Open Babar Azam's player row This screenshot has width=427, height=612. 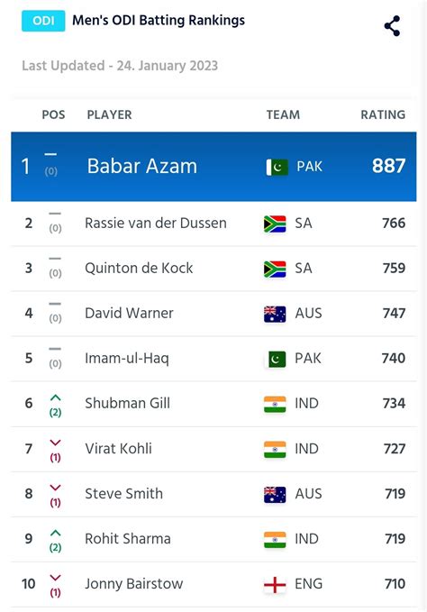(213, 167)
